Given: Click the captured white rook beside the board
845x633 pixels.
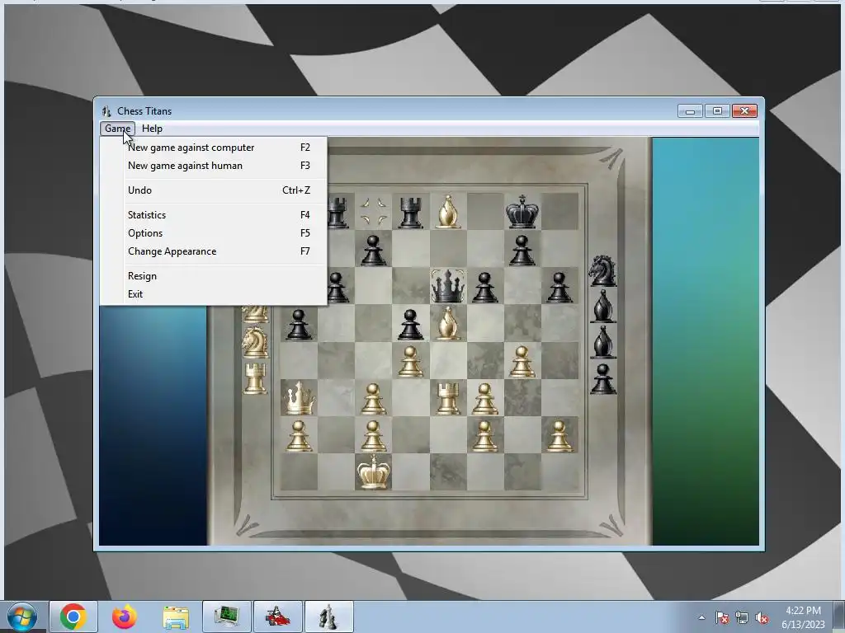Looking at the screenshot, I should tap(256, 377).
